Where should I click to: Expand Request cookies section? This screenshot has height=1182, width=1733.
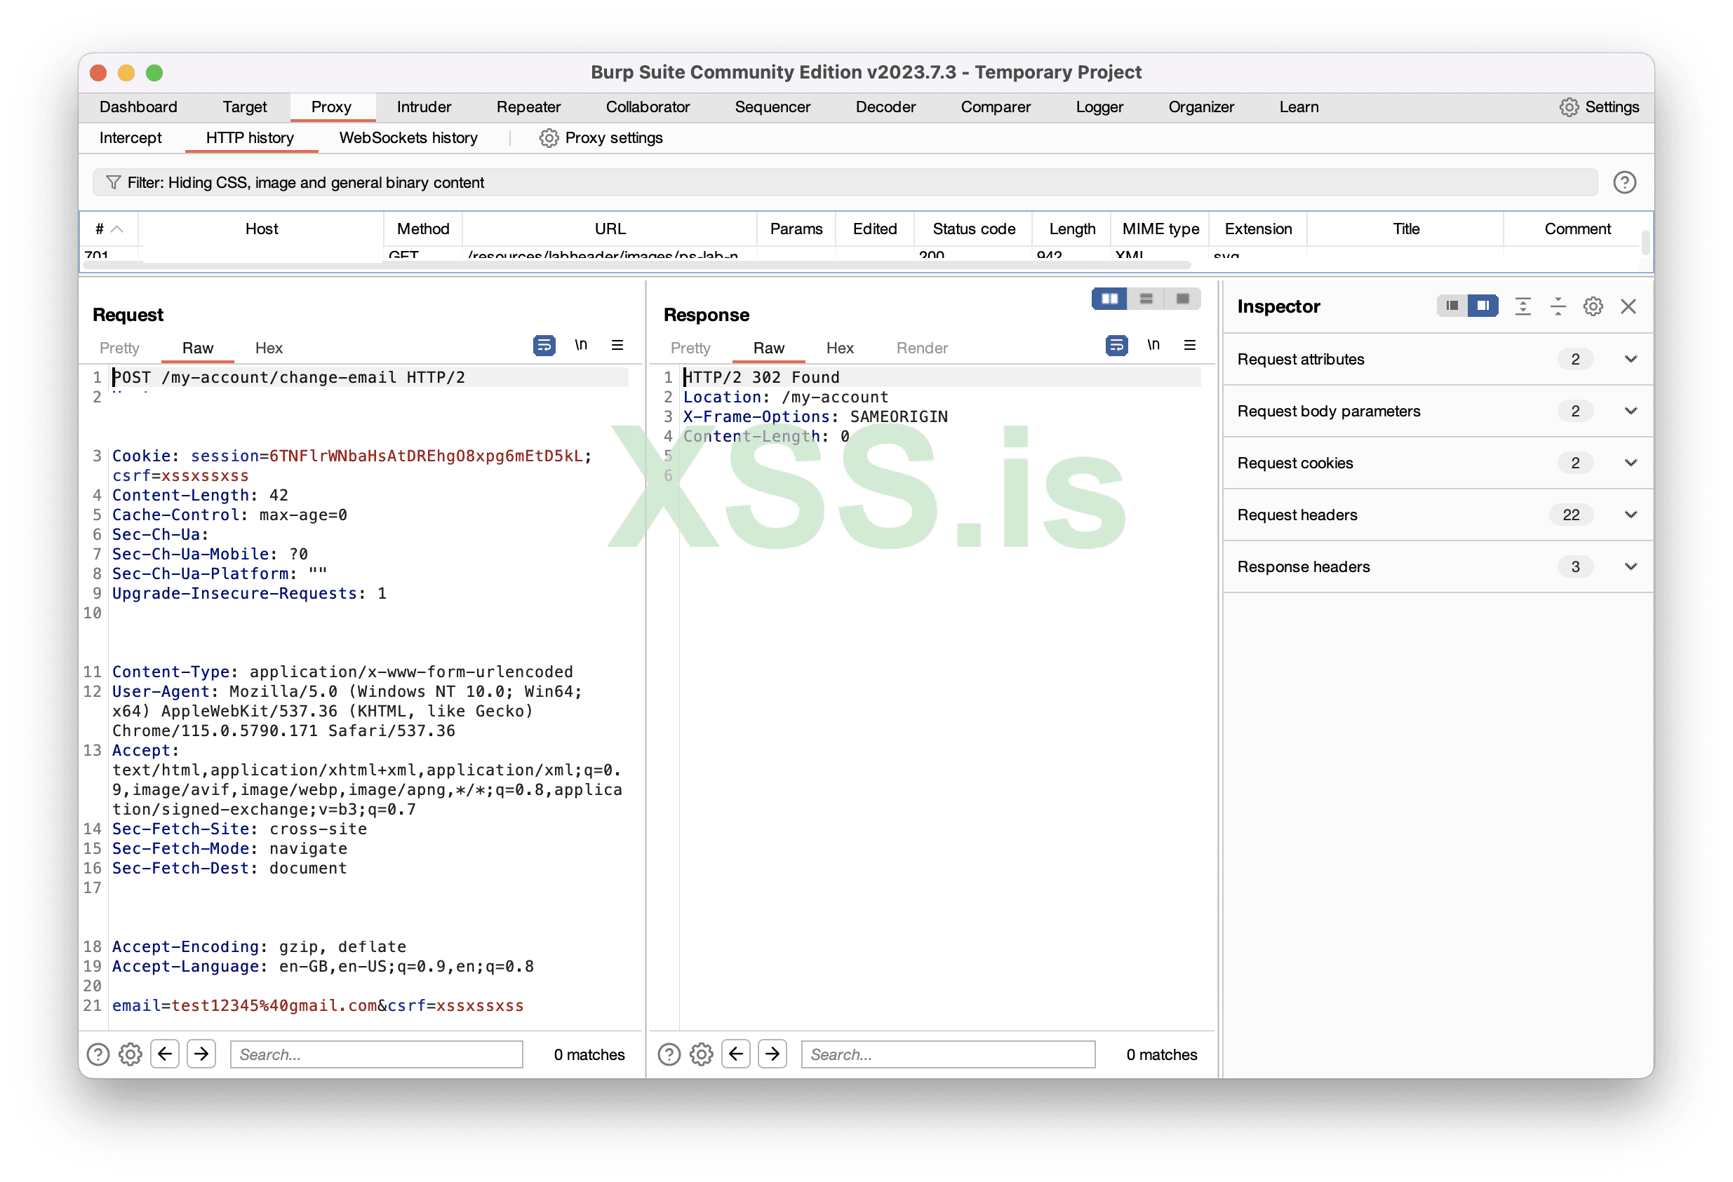(1630, 463)
